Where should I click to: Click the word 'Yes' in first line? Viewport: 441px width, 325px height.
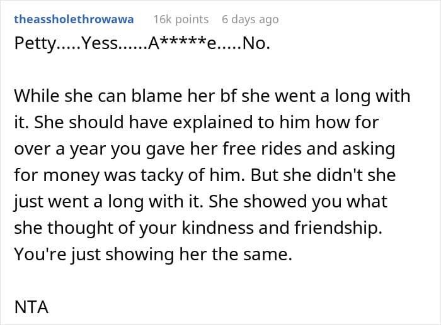98,45
